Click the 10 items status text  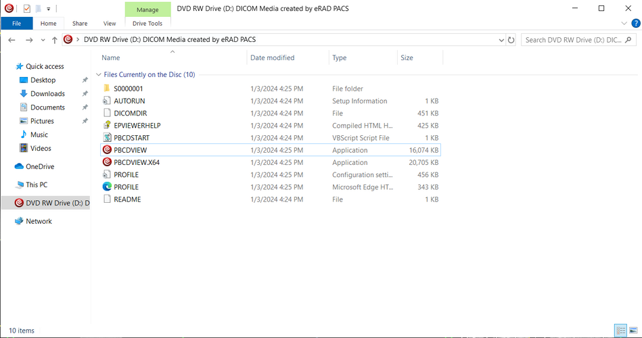[22, 331]
